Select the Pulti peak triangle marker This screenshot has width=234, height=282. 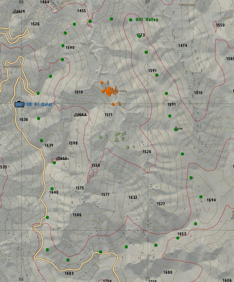pos(176,128)
